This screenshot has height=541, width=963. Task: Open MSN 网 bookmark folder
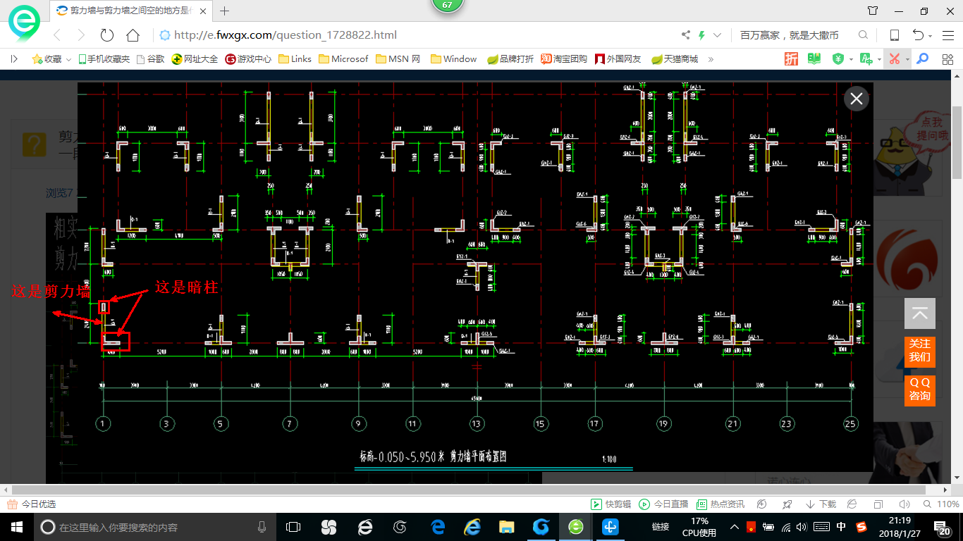click(398, 59)
